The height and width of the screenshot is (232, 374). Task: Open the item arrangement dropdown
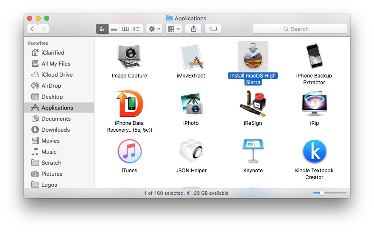[173, 29]
